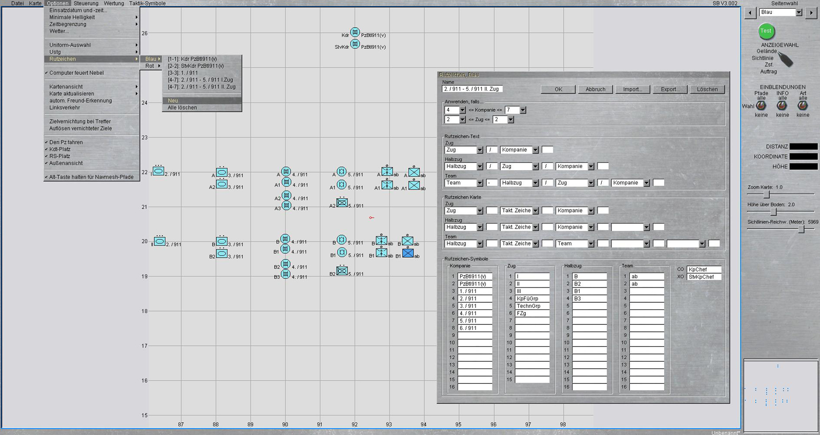Choose Neu in the Rufzeichen submenu
The width and height of the screenshot is (820, 435).
[173, 100]
